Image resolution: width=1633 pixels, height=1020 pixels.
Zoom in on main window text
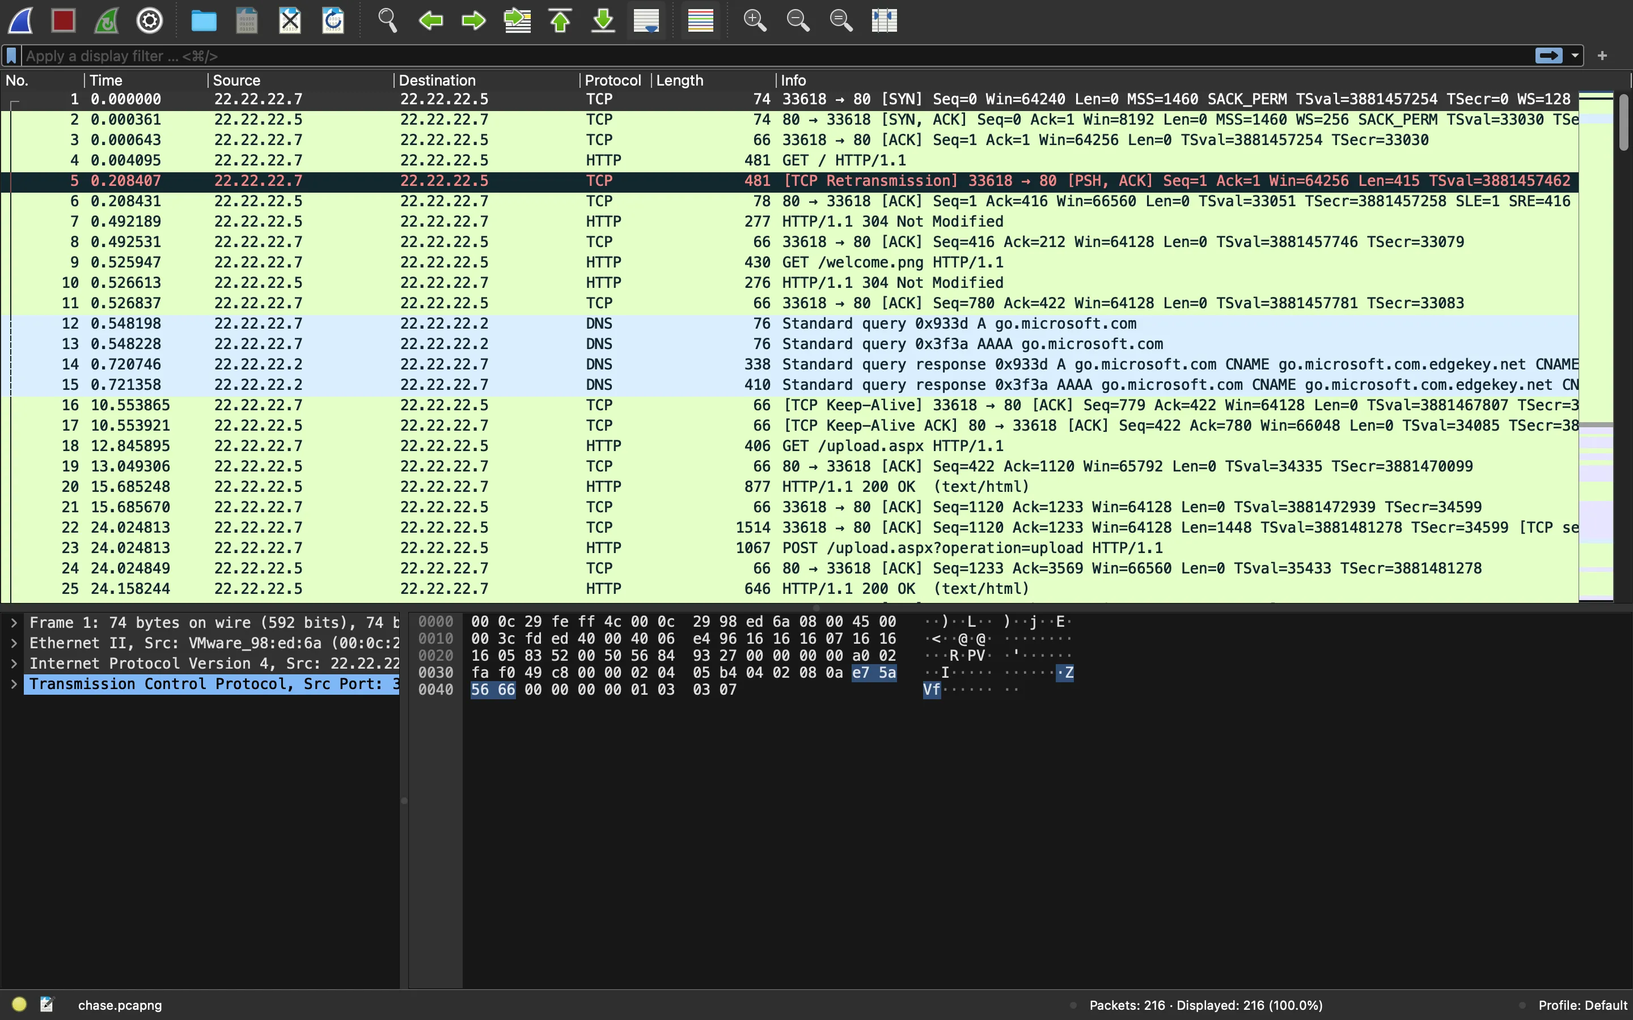click(755, 20)
